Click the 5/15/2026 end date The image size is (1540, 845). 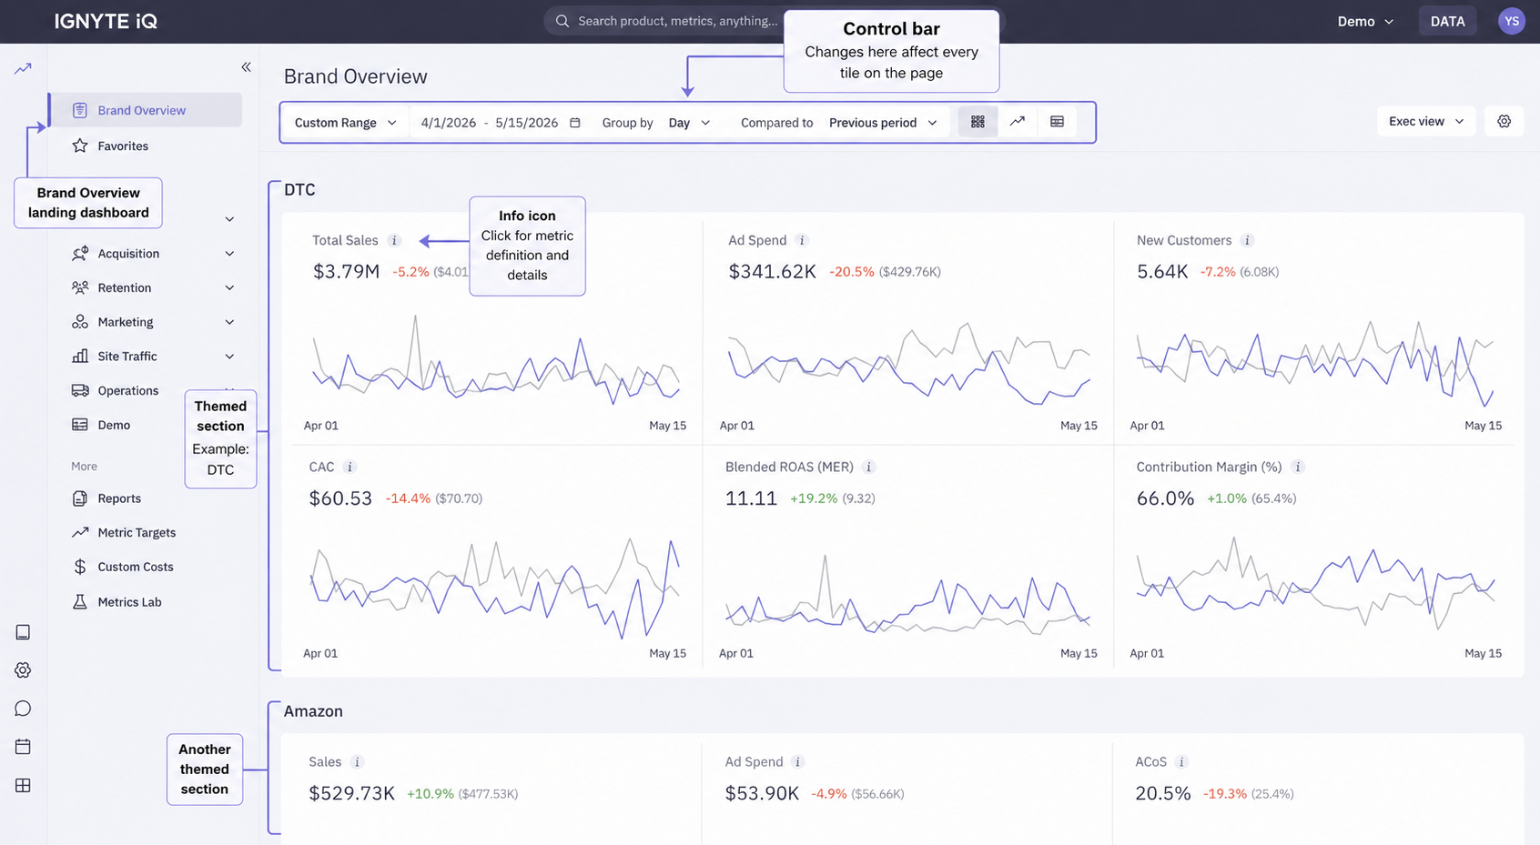526,123
